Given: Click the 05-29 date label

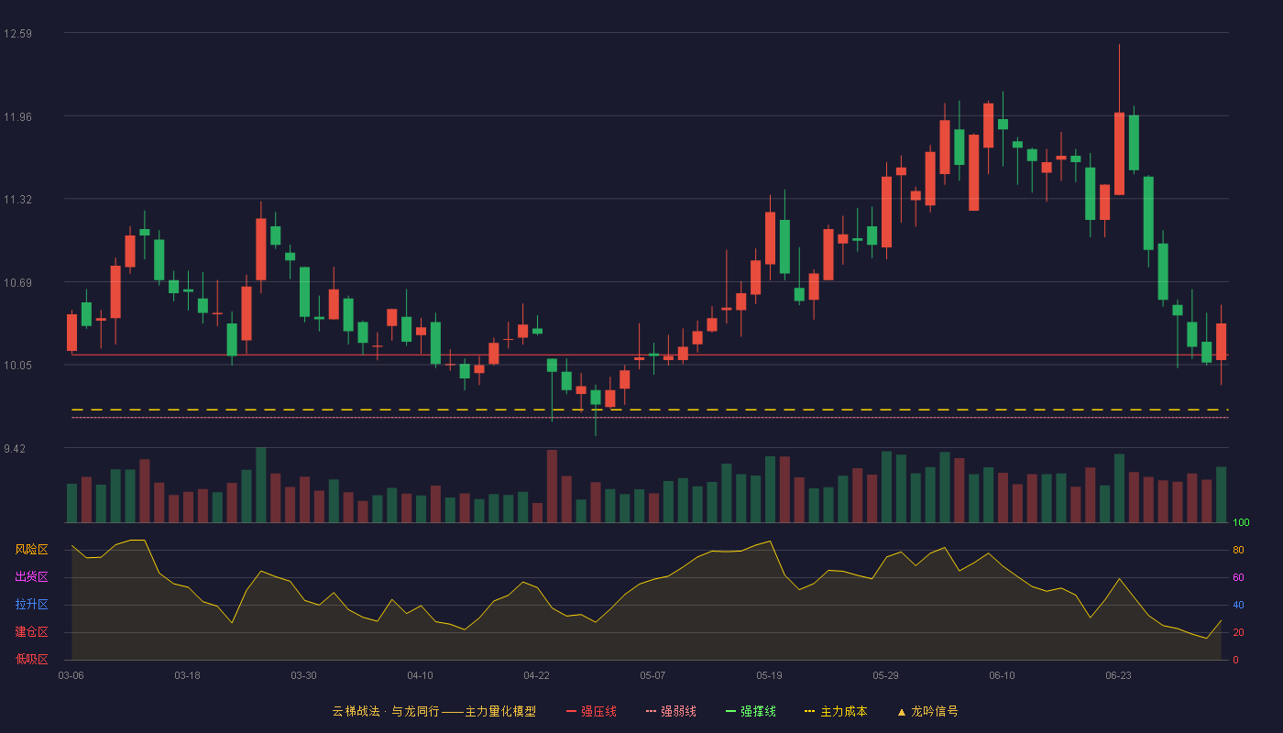Looking at the screenshot, I should pos(885,675).
